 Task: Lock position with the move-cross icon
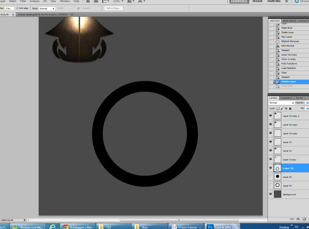(x=286, y=109)
